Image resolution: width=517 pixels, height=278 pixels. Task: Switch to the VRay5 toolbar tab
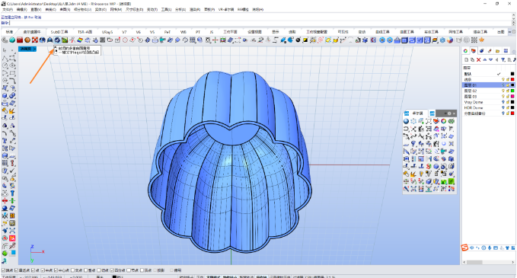point(107,32)
